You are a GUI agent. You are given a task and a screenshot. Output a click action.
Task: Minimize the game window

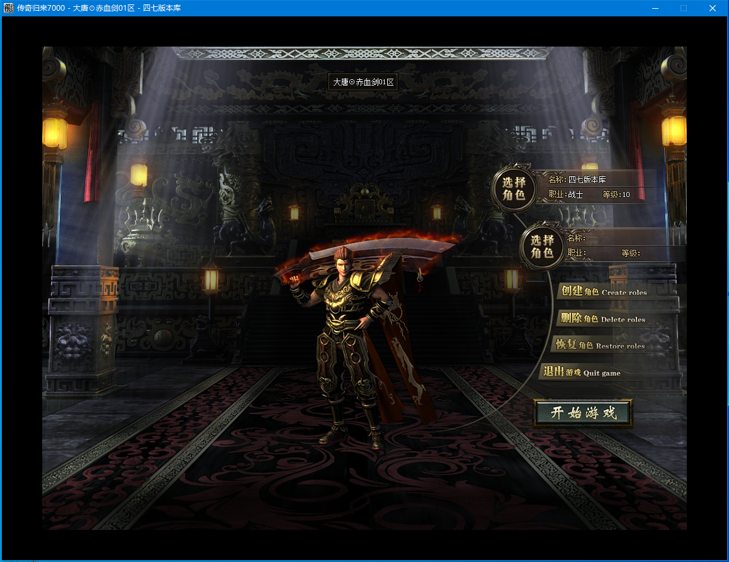pyautogui.click(x=655, y=8)
